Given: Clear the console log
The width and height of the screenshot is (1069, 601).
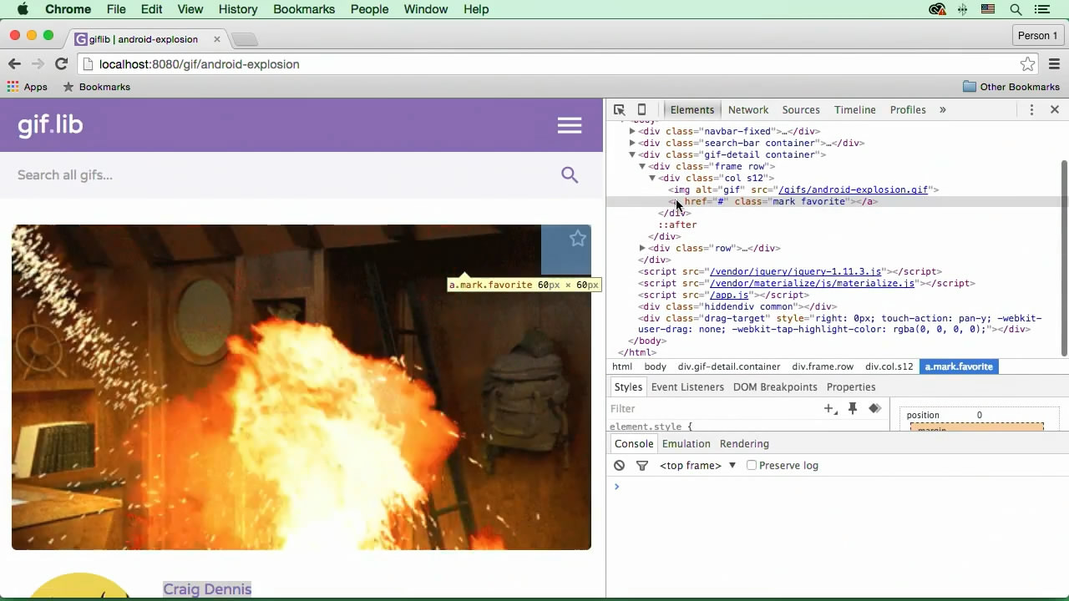Looking at the screenshot, I should [x=619, y=466].
